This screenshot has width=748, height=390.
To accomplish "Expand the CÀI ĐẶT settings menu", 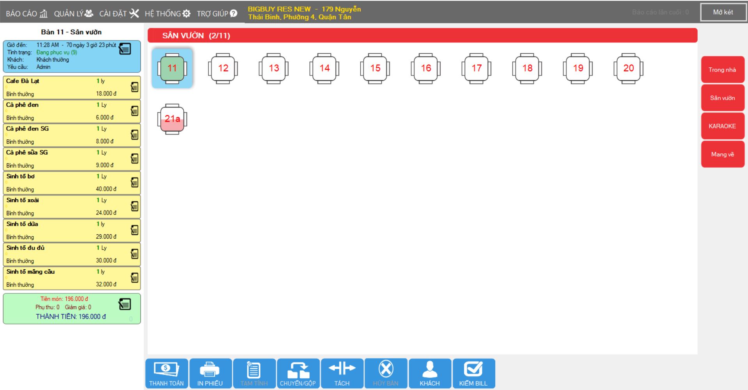I will point(119,14).
